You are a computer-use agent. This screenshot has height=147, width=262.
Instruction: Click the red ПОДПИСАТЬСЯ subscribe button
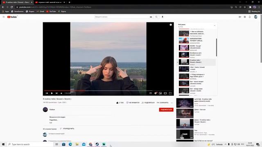(166, 110)
